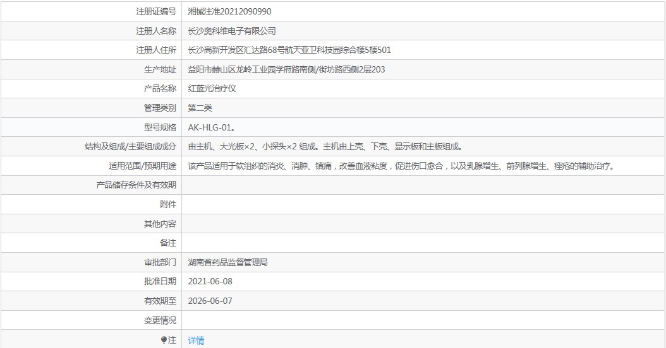Select the registrant address starting 长沙高新开发区

[x=289, y=50]
